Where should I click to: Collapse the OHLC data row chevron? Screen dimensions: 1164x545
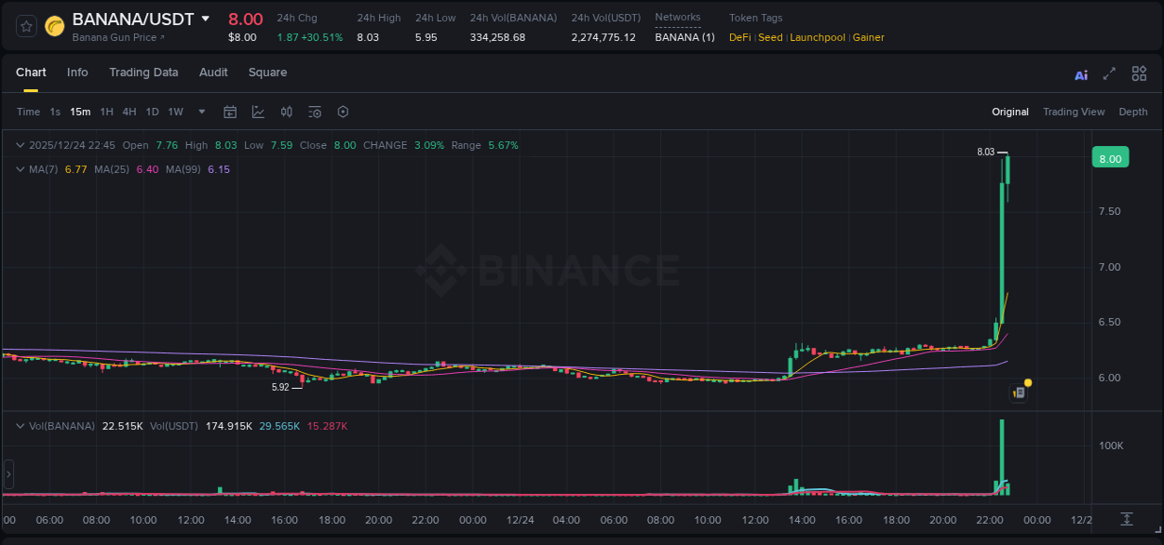click(x=20, y=145)
